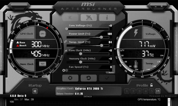The image size is (178, 106).
Task: Click the Fan Speed 0 value field
Action: pos(111,67)
